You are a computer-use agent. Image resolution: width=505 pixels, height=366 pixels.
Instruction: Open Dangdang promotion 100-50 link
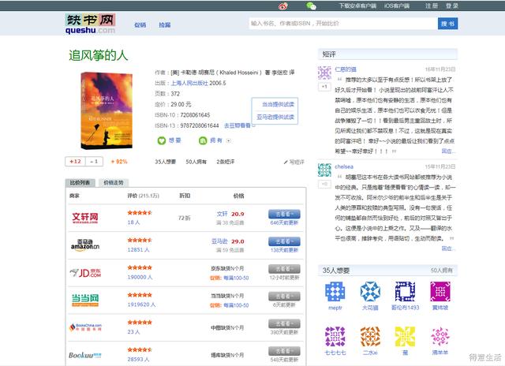(x=236, y=305)
